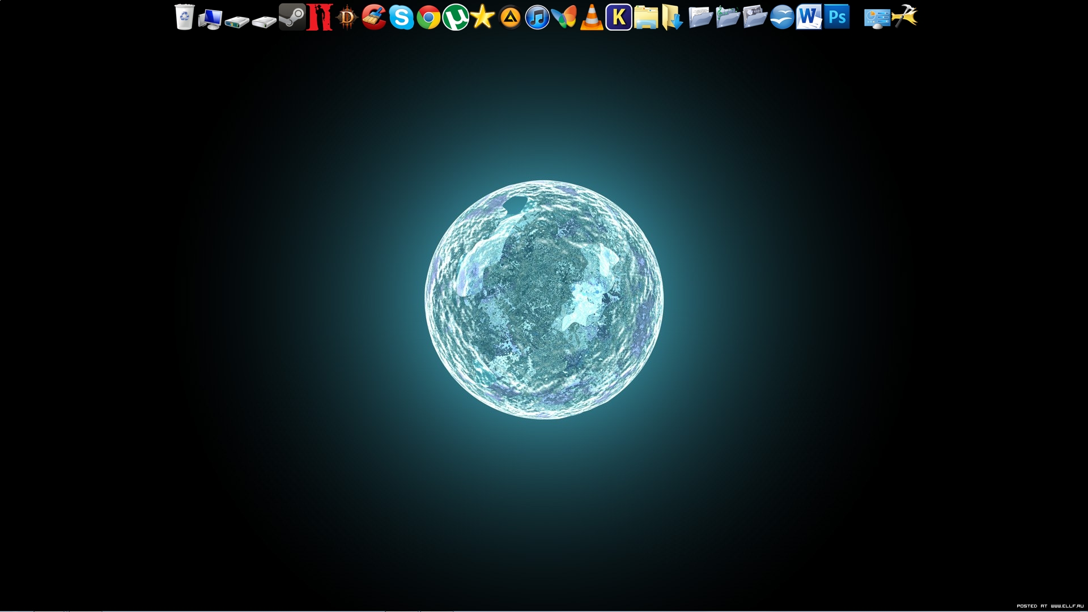Open the KMPlayer K icon

619,17
